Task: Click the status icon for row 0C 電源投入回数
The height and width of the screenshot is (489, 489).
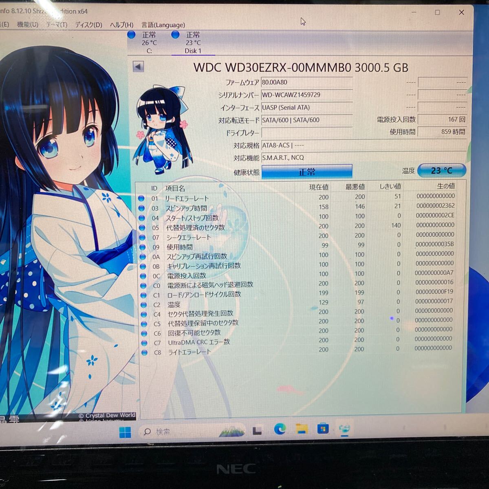Action: 143,276
